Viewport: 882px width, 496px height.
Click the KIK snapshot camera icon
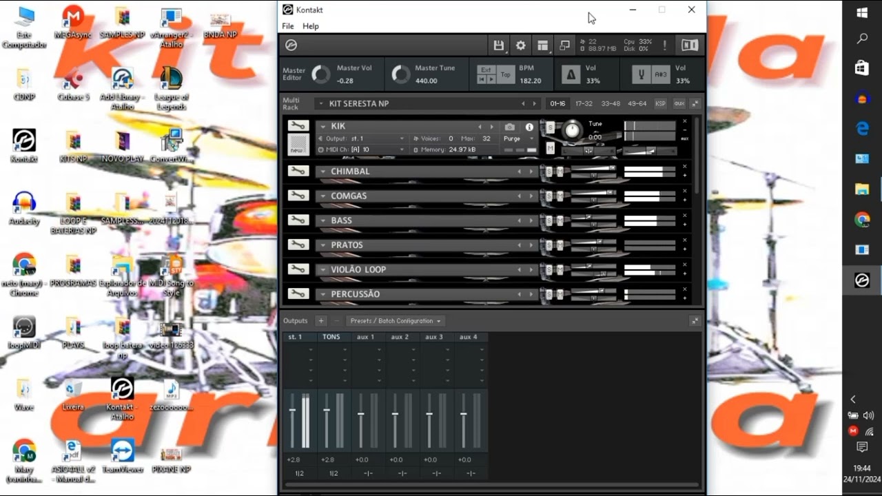pos(510,127)
